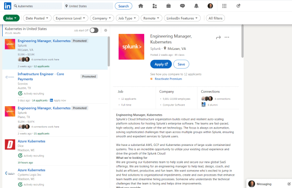Open the Company filter dropdown
Image resolution: width=292 pixels, height=188 pixels.
click(102, 18)
